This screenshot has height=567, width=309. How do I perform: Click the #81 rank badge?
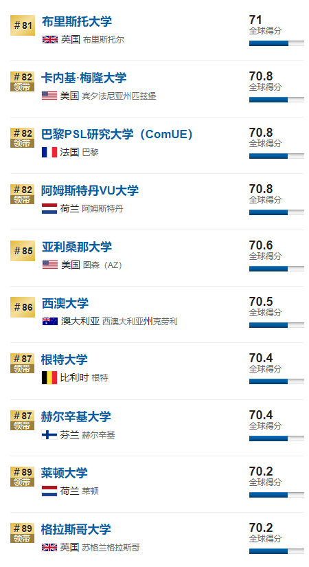tap(23, 25)
